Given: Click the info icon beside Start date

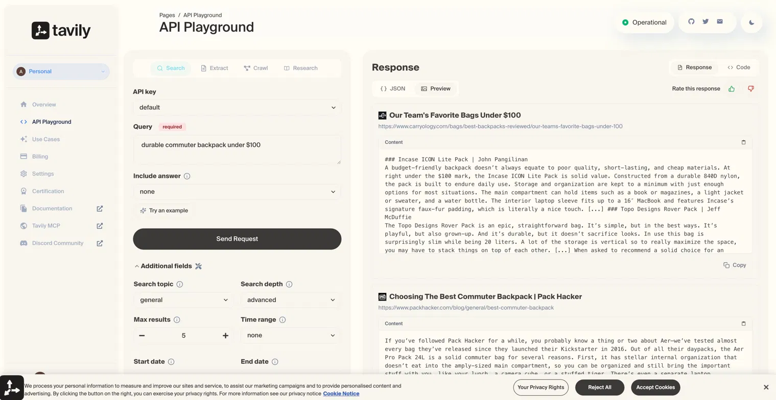Looking at the screenshot, I should coord(171,362).
